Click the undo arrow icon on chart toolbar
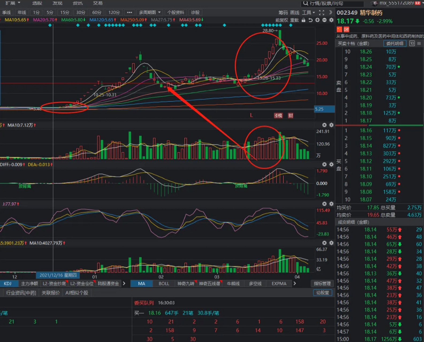The width and height of the screenshot is (424, 342). pos(310,20)
